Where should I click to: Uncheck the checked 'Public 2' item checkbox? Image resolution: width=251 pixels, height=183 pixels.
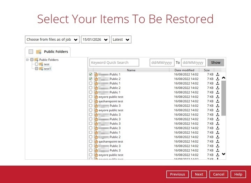(91, 79)
